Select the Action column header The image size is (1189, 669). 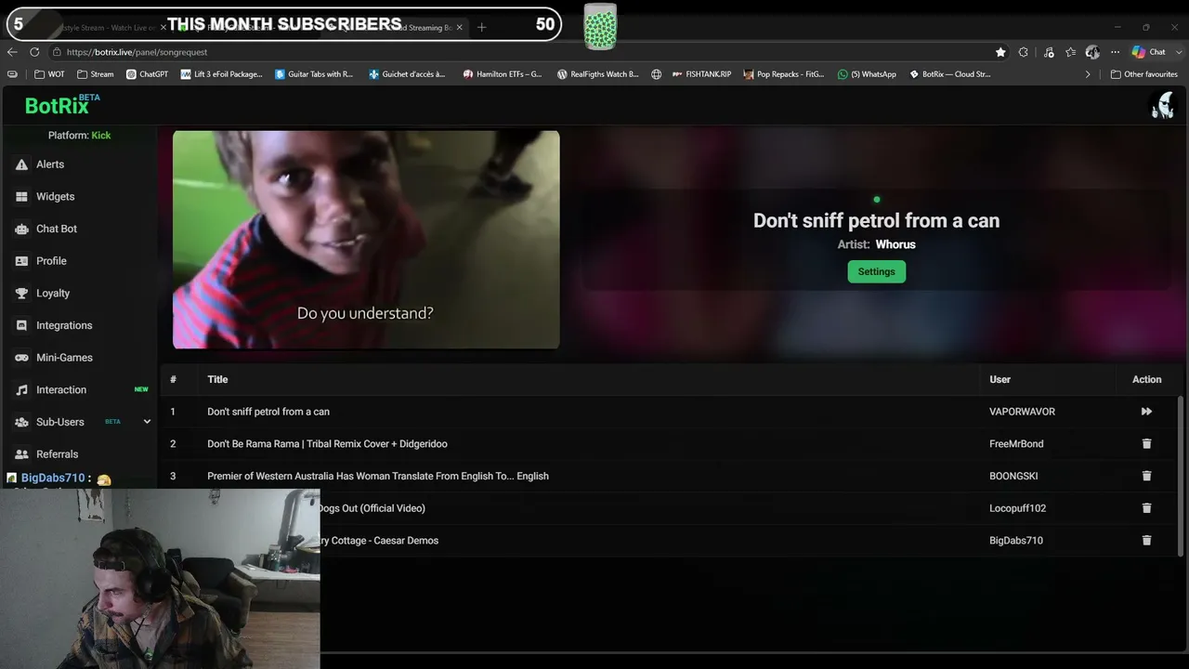click(1146, 379)
